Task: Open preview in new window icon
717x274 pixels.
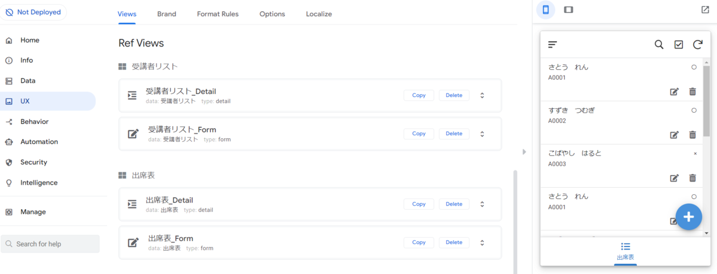Action: (x=705, y=10)
